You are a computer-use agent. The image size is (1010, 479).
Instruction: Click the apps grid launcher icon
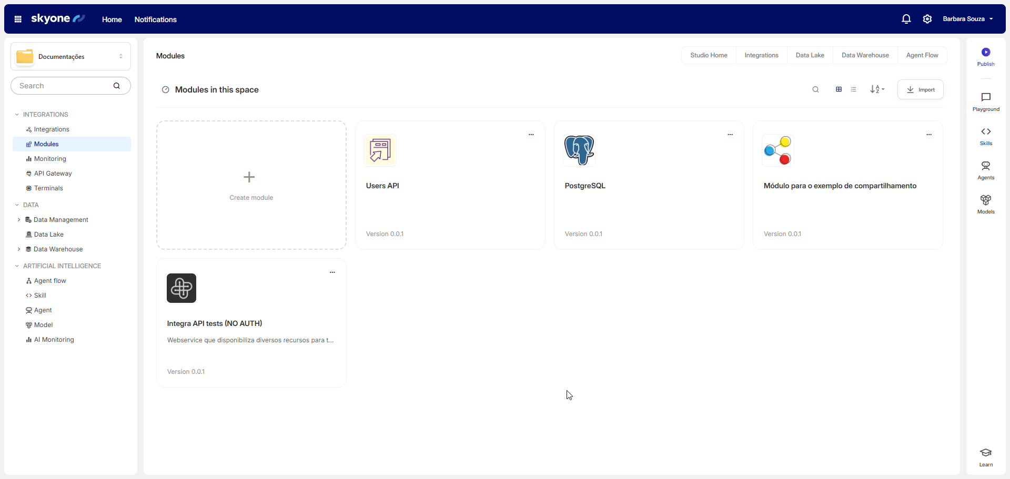[18, 19]
